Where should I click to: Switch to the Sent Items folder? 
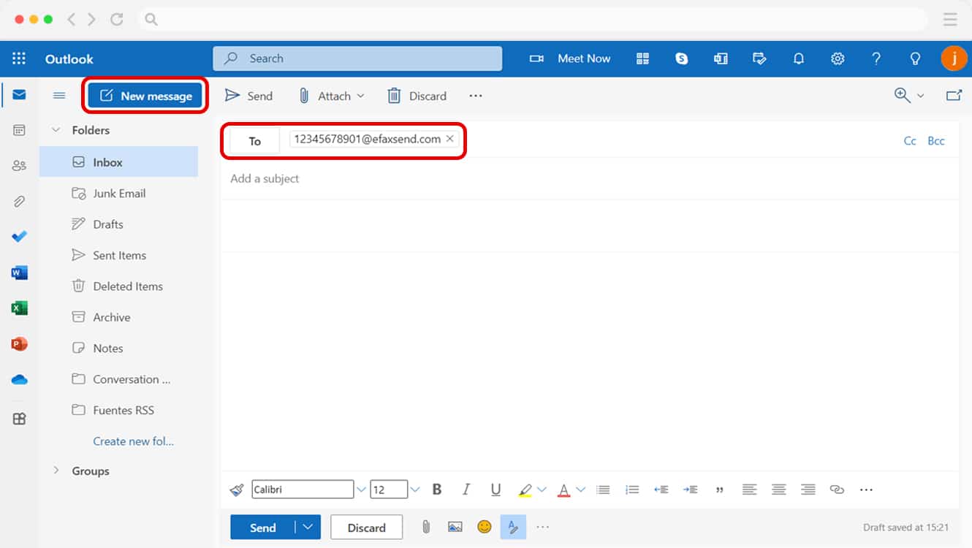[118, 255]
